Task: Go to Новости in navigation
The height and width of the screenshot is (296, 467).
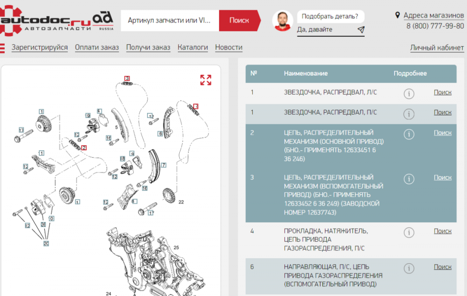Action: [228, 47]
